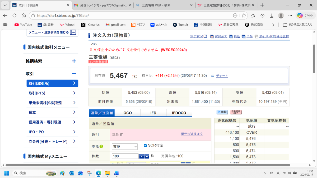The width and height of the screenshot is (317, 178).
Task: Select 通常/逆指値 order tab
Action: pos(102,113)
